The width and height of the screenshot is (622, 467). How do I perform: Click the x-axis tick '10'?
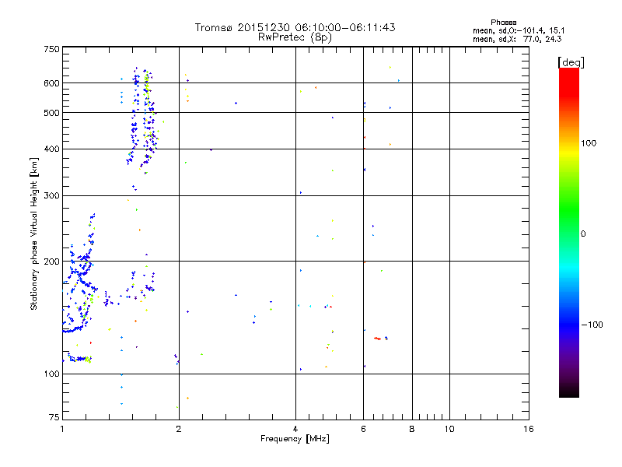click(x=449, y=429)
